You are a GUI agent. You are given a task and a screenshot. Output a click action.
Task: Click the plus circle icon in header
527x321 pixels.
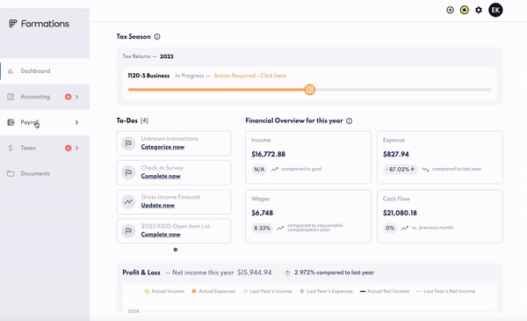pyautogui.click(x=450, y=10)
